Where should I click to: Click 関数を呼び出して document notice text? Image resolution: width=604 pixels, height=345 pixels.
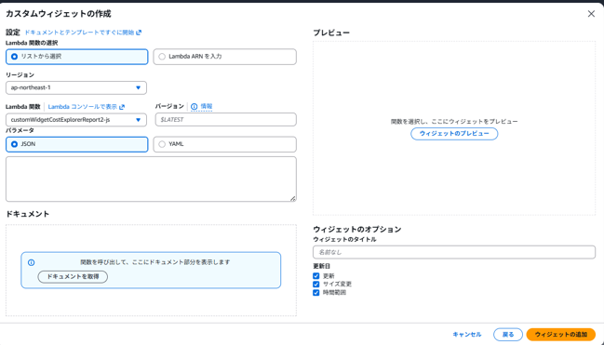[x=155, y=262]
